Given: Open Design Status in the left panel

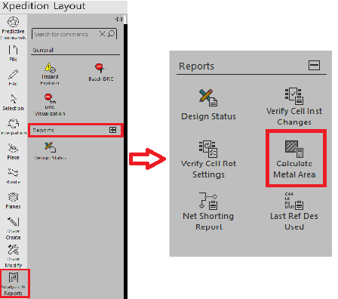Looking at the screenshot, I should [x=51, y=151].
